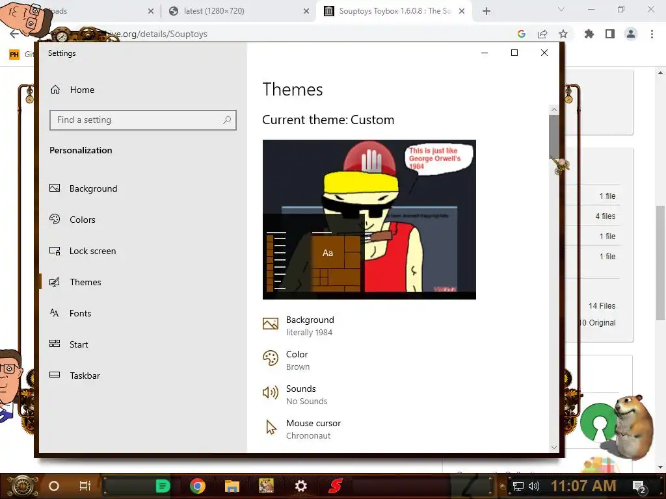Click '4 files' on archive page
The image size is (666, 499).
[606, 216]
